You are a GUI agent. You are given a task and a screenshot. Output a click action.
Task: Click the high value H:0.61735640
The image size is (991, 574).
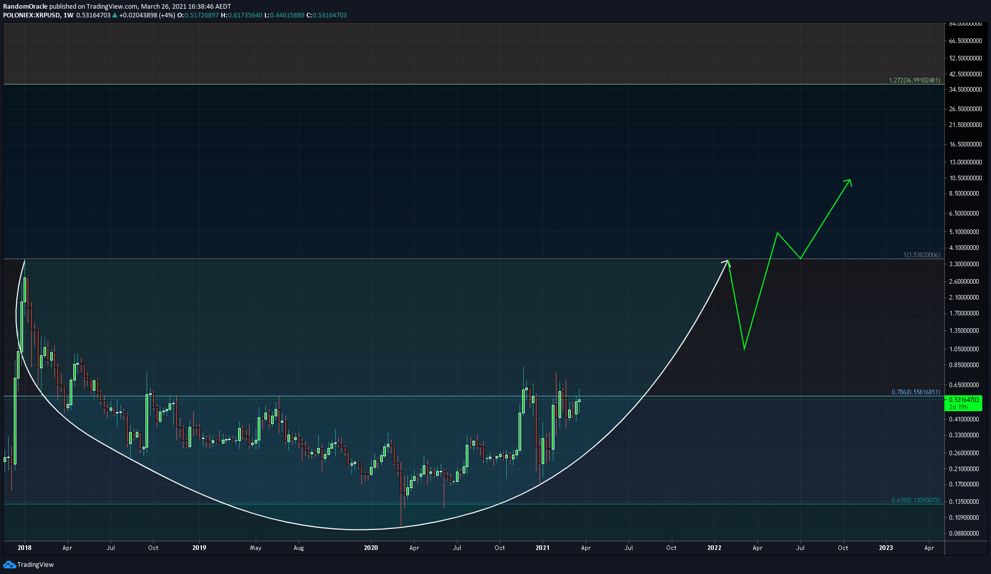pos(242,15)
